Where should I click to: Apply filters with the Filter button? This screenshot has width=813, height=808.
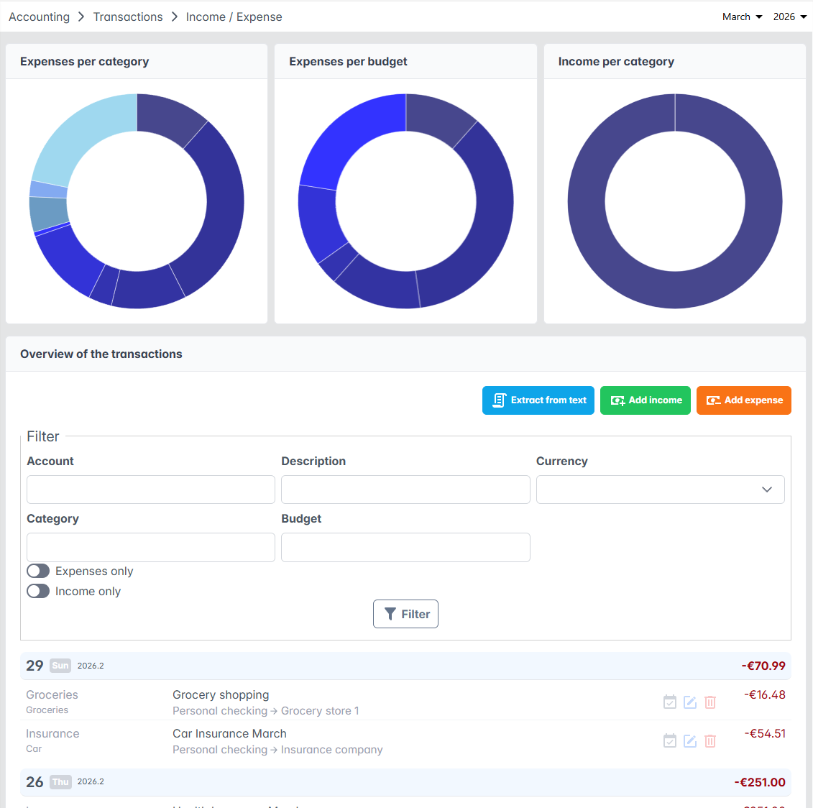click(405, 614)
